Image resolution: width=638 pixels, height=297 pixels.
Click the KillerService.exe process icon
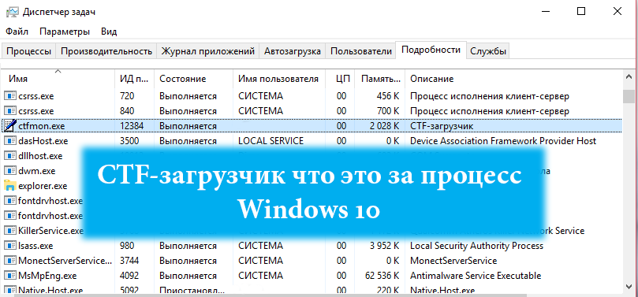(x=9, y=231)
